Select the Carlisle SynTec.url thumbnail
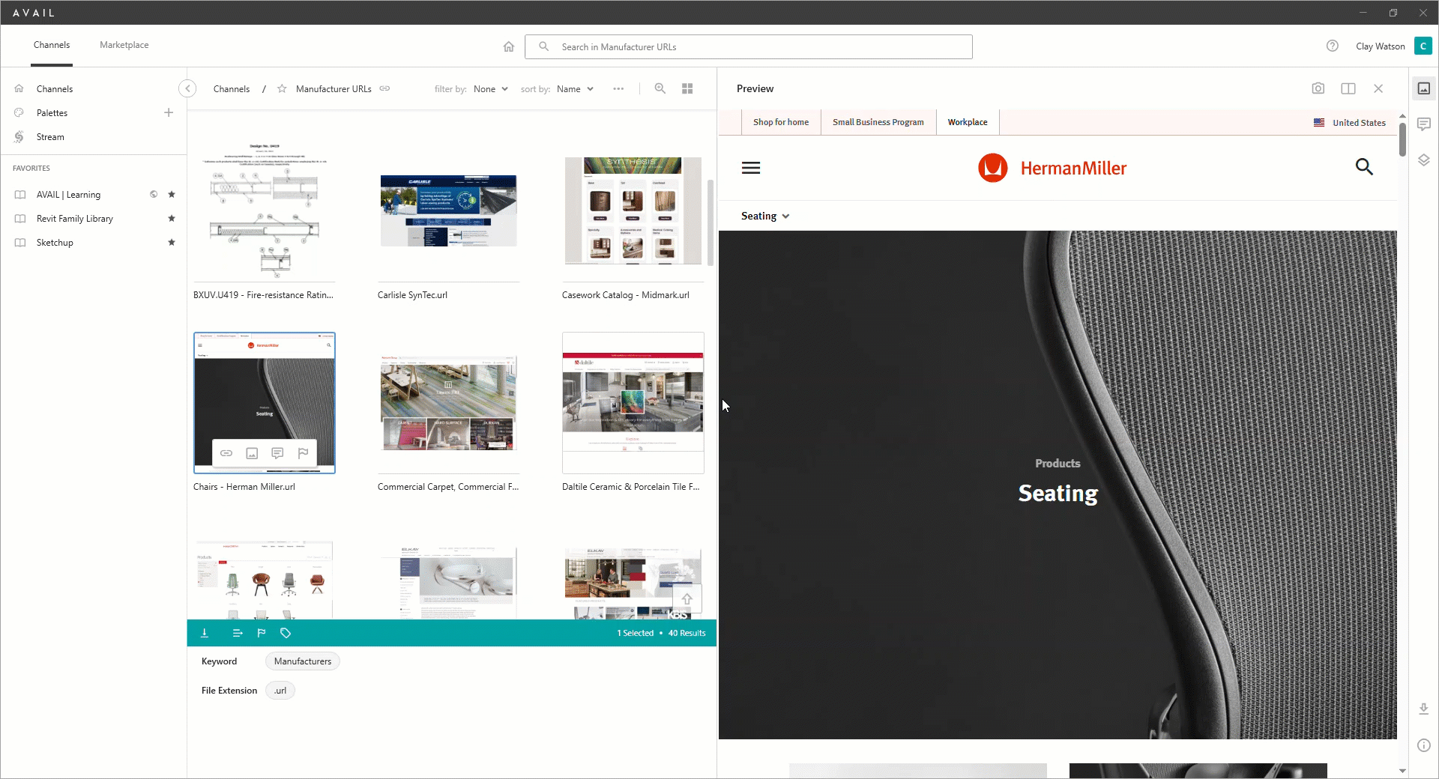1439x779 pixels. point(448,211)
